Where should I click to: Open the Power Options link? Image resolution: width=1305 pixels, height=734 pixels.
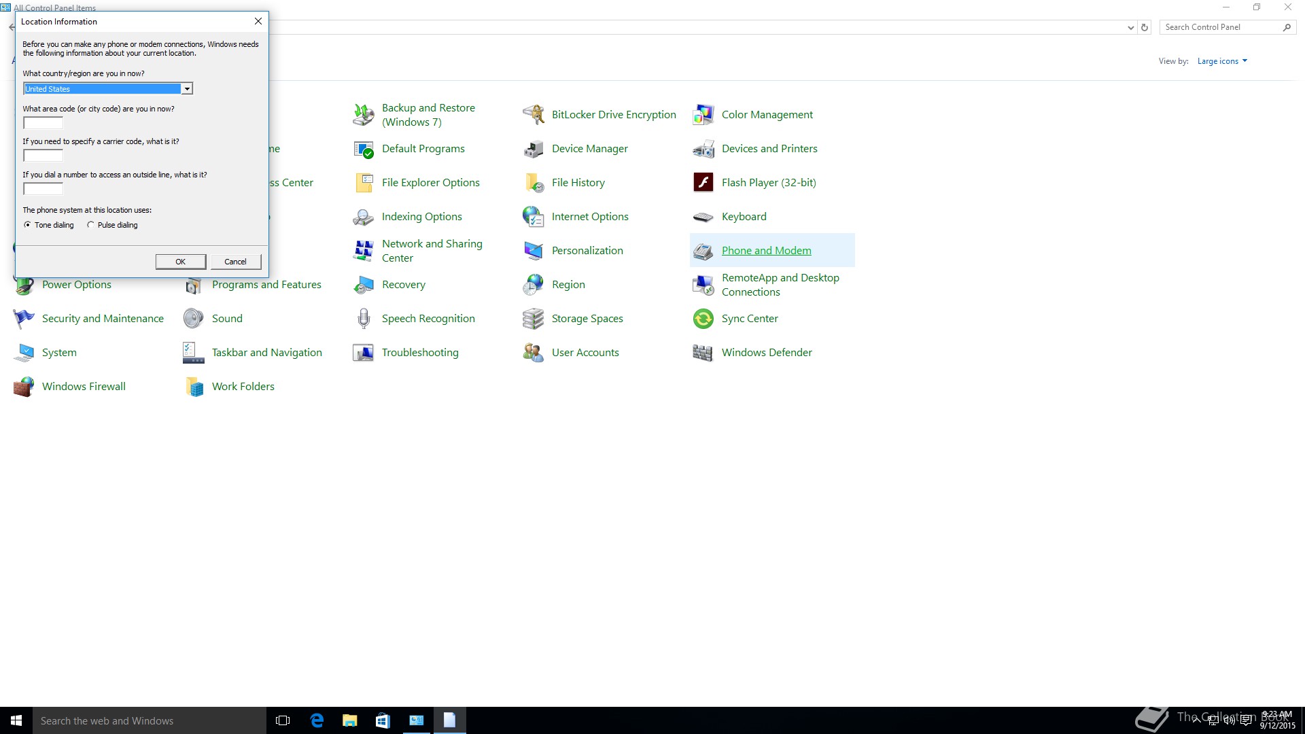click(77, 285)
